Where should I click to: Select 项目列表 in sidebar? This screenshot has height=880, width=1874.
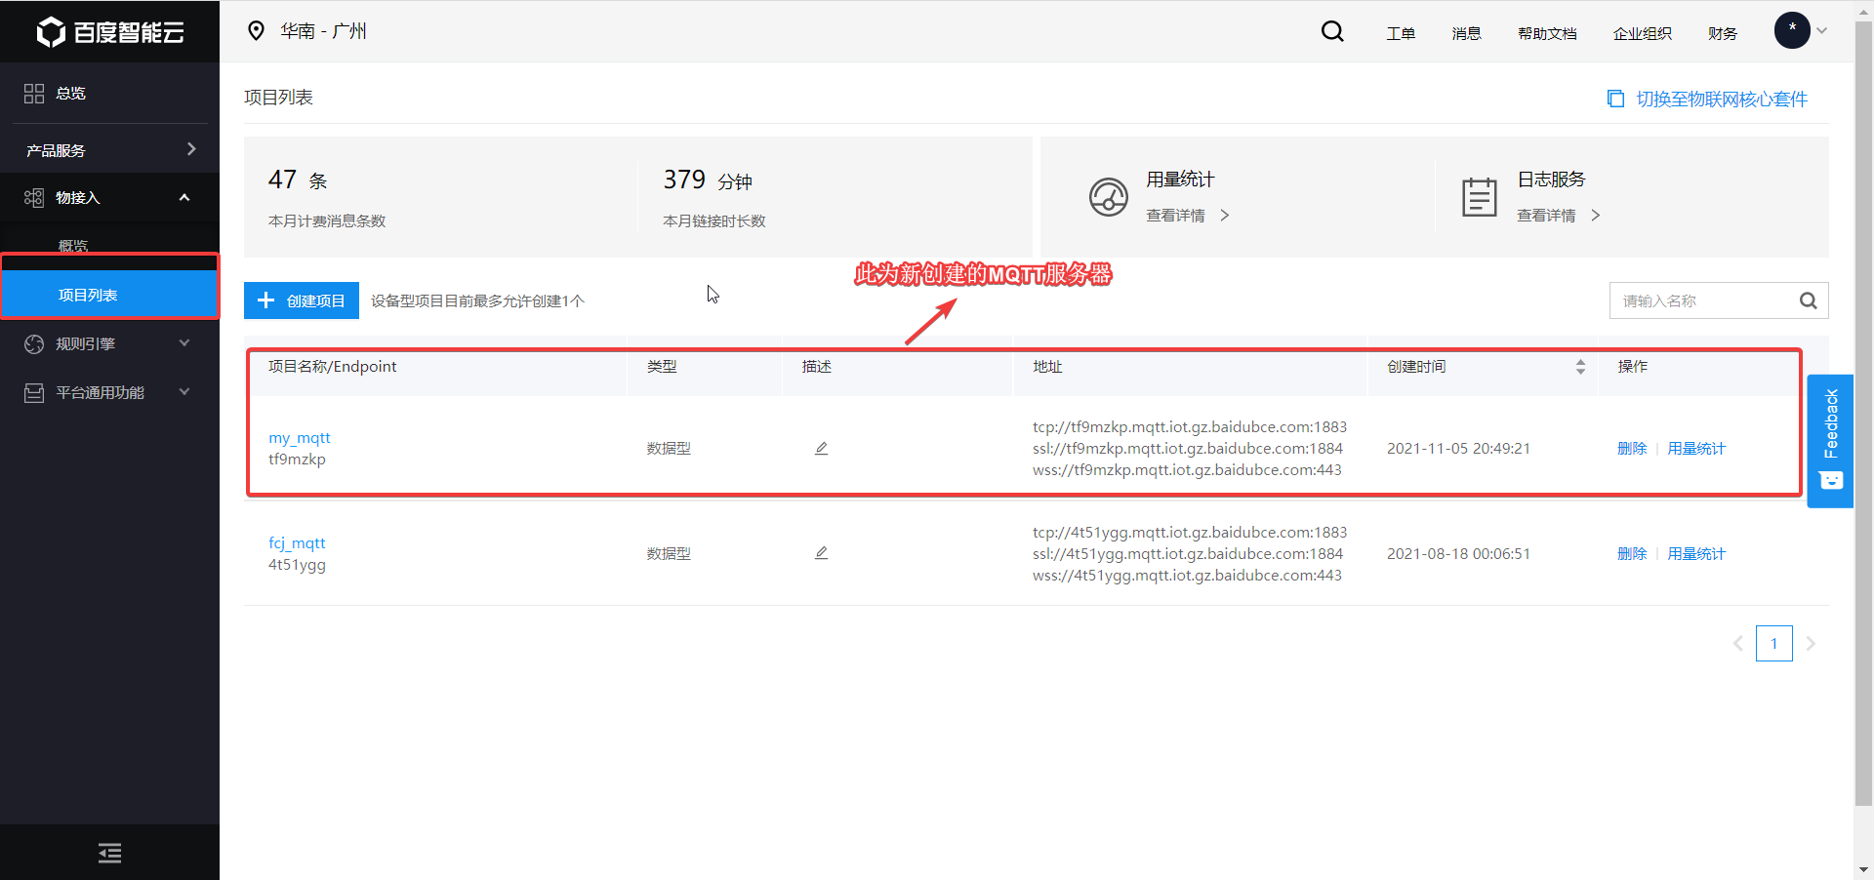[x=109, y=295]
